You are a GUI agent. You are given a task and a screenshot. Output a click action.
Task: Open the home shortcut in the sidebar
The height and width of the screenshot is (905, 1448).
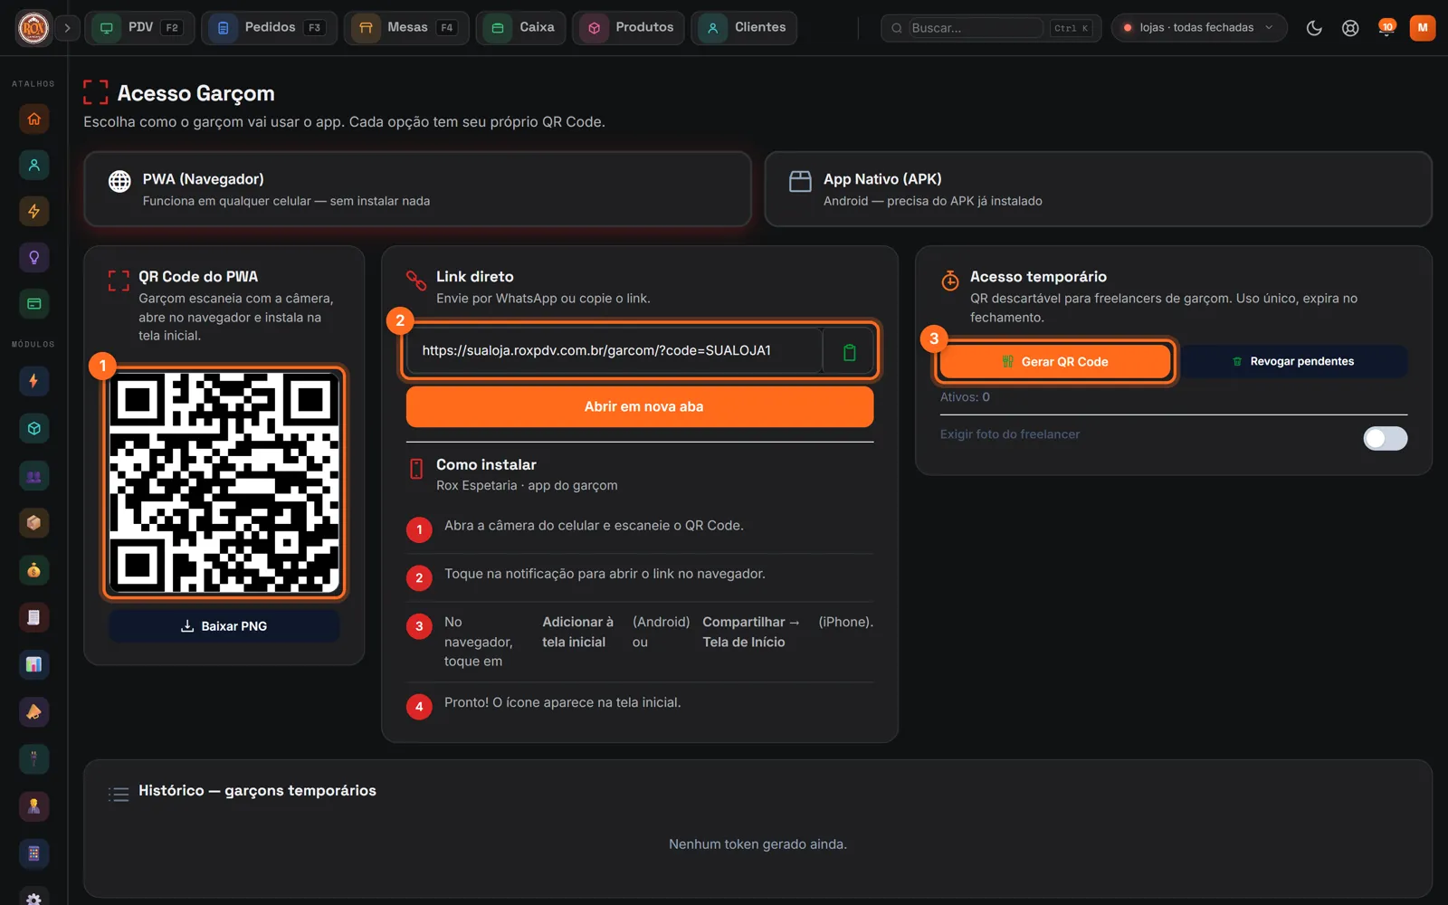tap(33, 119)
